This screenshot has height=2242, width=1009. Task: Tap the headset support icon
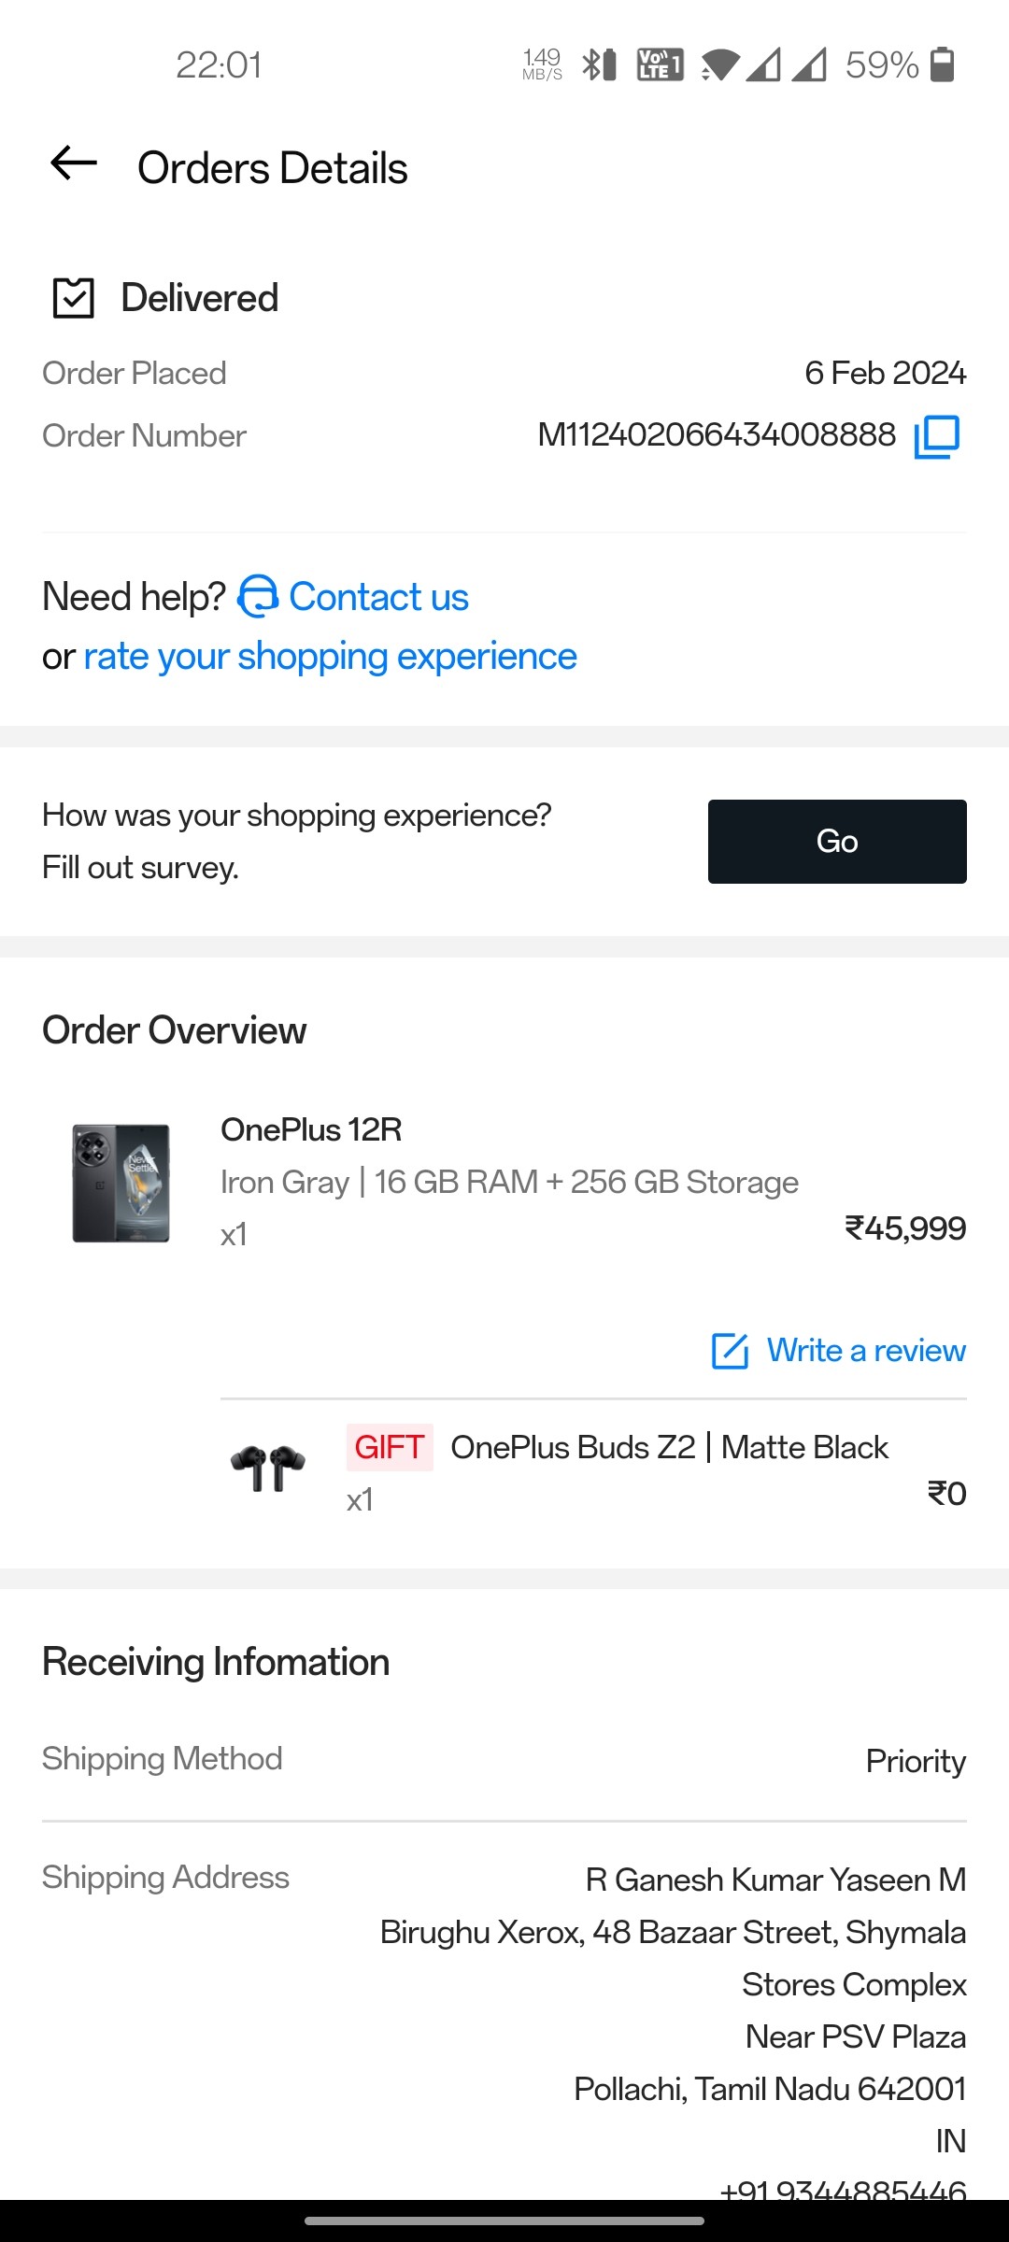pyautogui.click(x=259, y=597)
